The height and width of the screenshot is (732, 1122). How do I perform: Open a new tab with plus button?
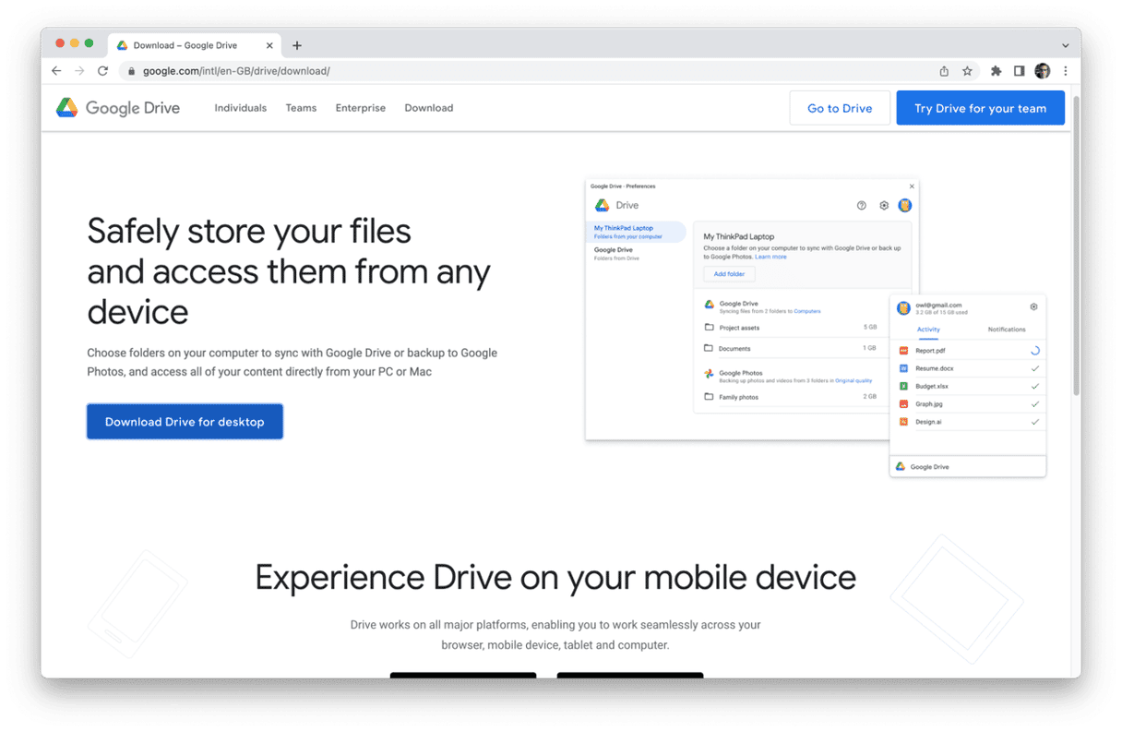coord(297,45)
